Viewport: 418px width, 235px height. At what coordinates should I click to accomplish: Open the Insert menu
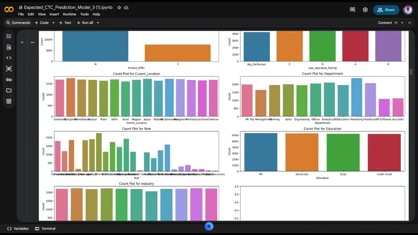54,14
